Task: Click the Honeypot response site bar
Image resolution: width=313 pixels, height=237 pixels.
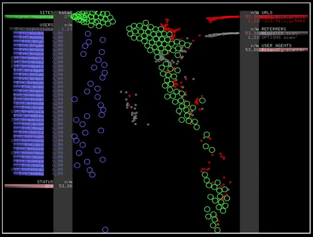Action: click(29, 17)
